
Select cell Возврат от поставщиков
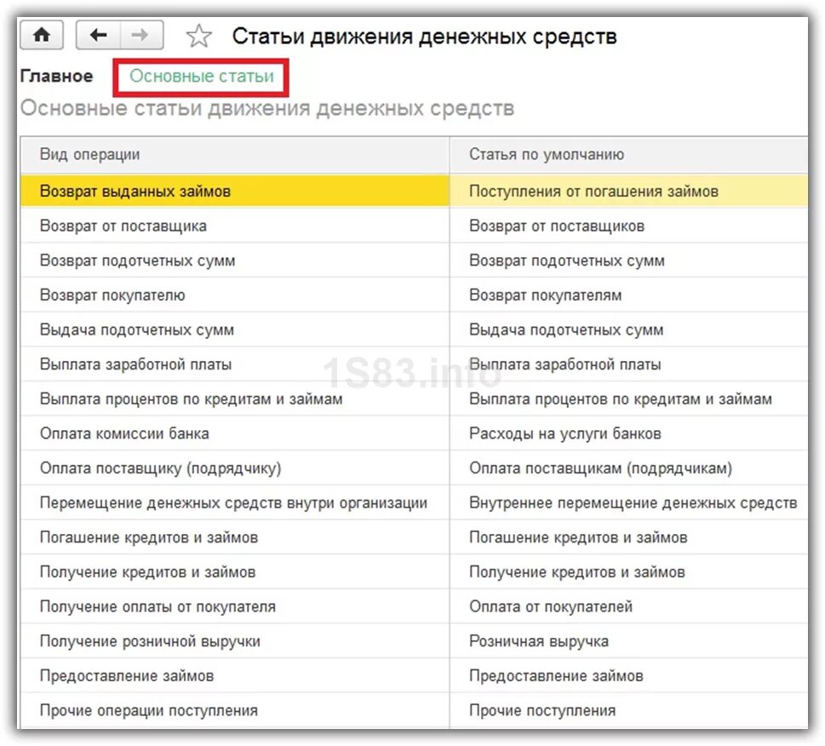click(628, 226)
